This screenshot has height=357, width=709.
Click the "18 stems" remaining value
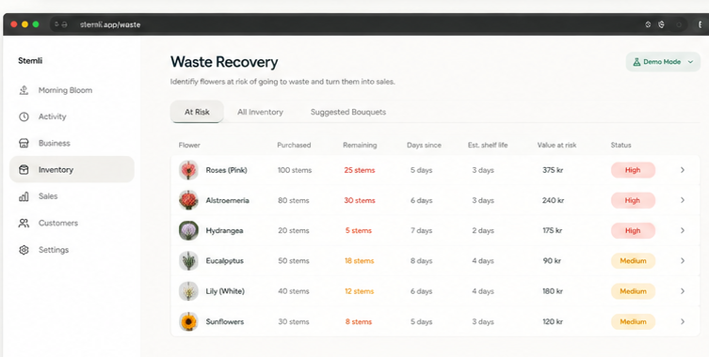(359, 261)
